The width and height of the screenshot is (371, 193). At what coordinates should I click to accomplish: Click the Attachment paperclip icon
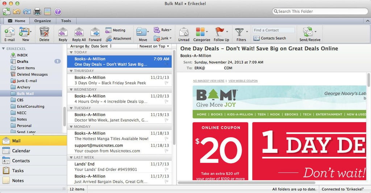(x=109, y=38)
